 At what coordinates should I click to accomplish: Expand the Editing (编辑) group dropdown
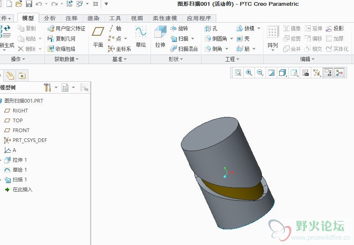[x=307, y=59]
